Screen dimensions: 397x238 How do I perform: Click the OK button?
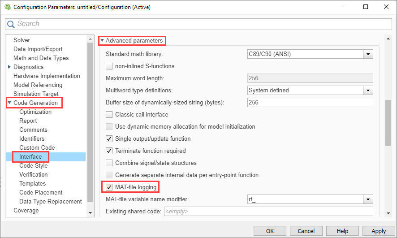point(270,231)
